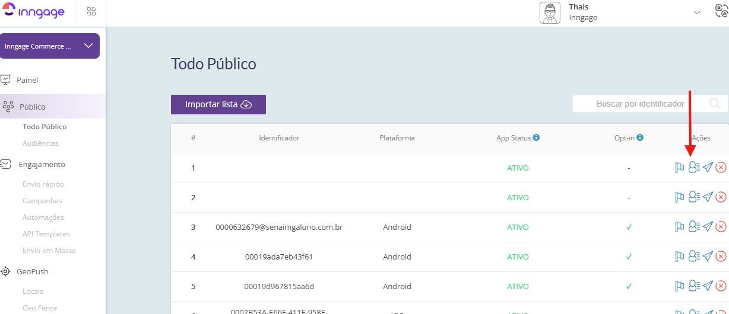Click the flag icon in row 2

[x=680, y=197]
